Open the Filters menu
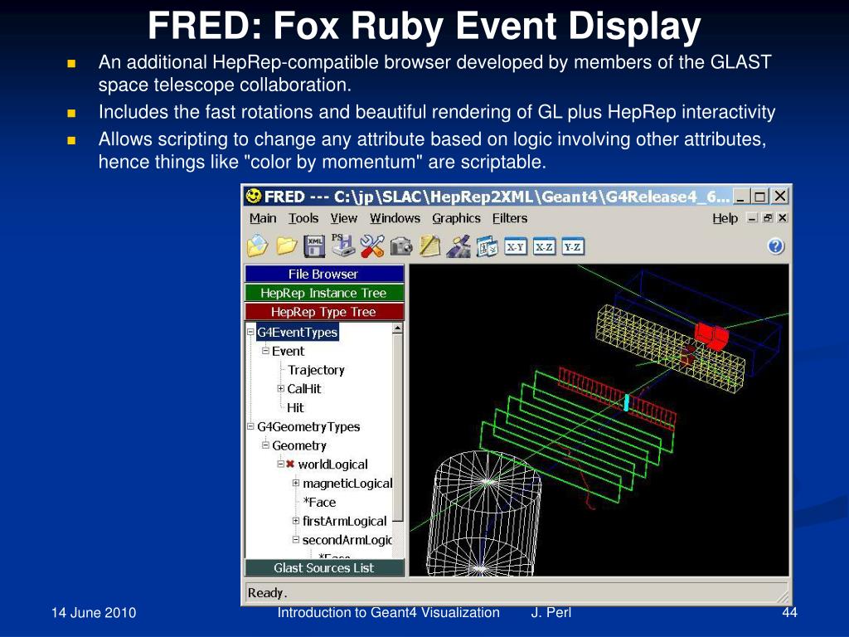849x637 pixels. pos(510,218)
